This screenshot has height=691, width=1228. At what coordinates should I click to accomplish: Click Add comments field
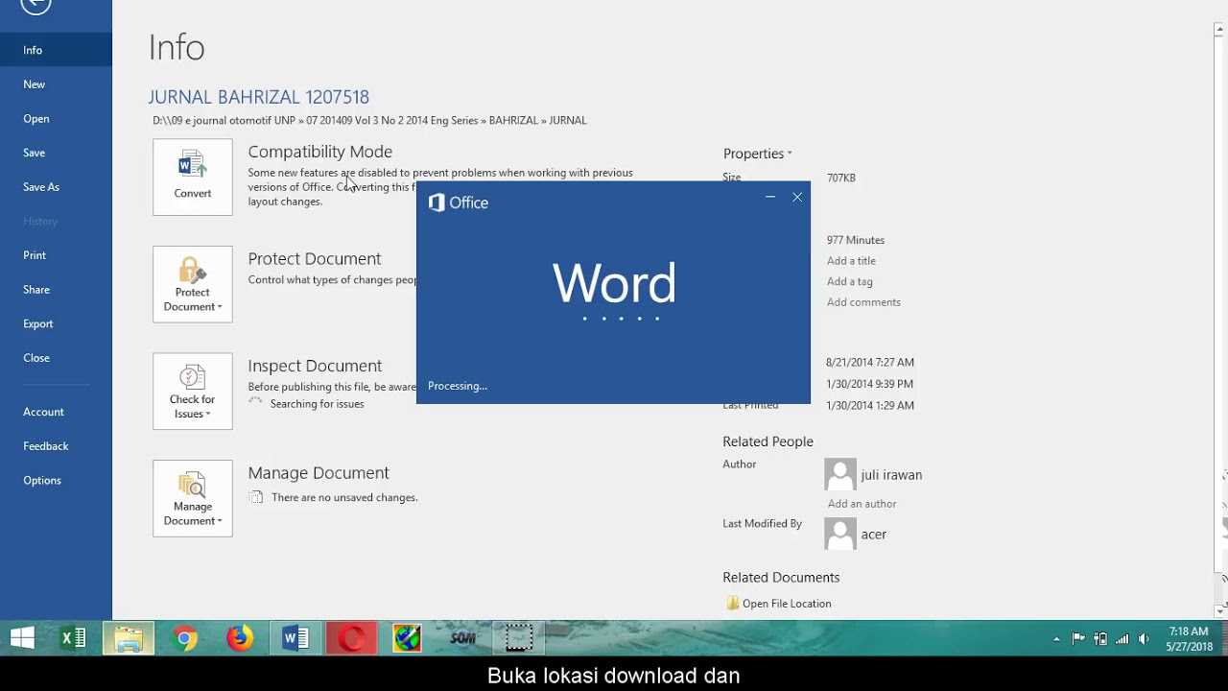pos(863,302)
